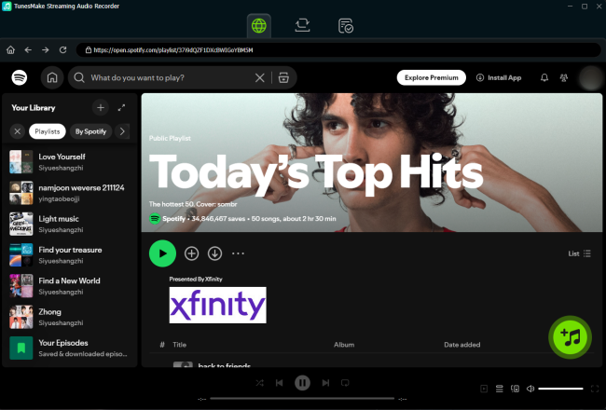606x410 pixels.
Task: Toggle shuffle
Action: pyautogui.click(x=260, y=383)
